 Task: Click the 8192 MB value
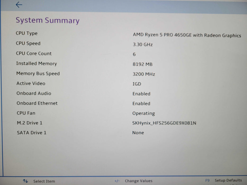pyautogui.click(x=142, y=64)
